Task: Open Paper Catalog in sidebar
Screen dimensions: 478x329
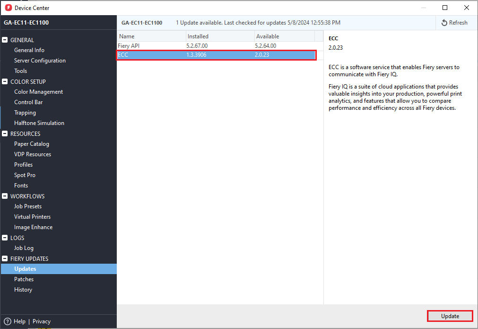Action: (32, 144)
